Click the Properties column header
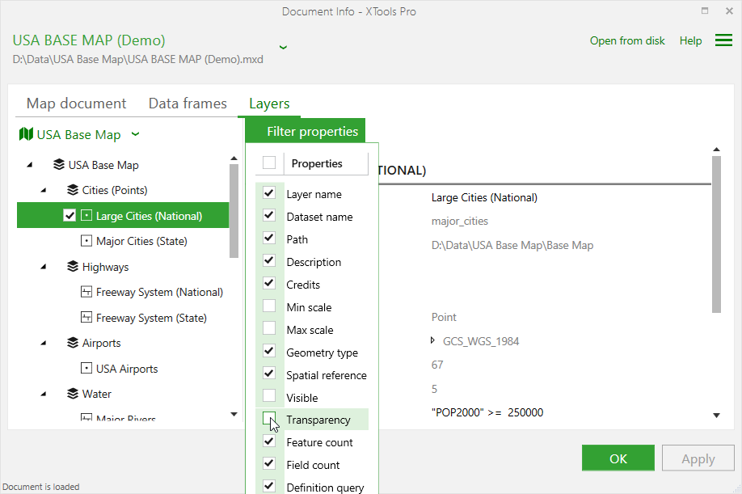 coord(326,163)
